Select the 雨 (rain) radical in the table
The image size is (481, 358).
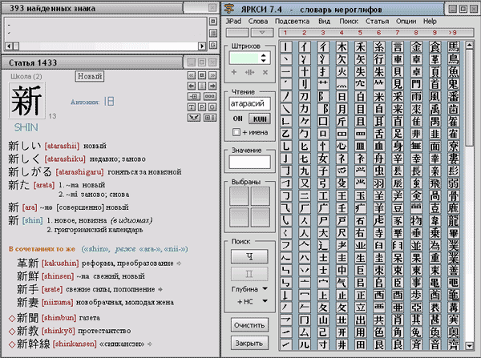point(416,97)
